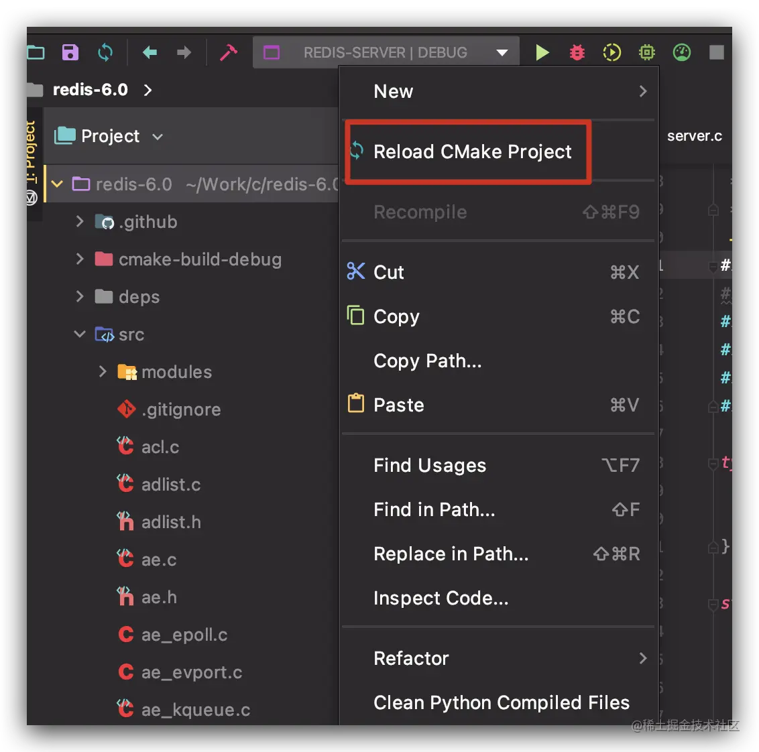Screen dimensions: 759x752
Task: Open the Refactor submenu
Action: tap(499, 658)
